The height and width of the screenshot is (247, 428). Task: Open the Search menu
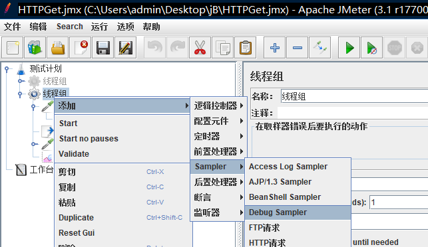[70, 27]
